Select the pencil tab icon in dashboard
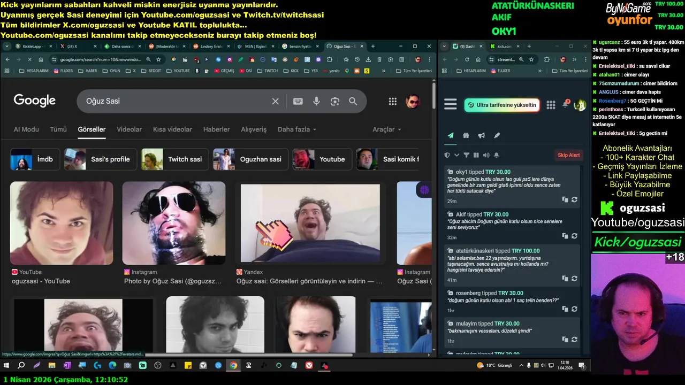The image size is (685, 385). pyautogui.click(x=497, y=136)
